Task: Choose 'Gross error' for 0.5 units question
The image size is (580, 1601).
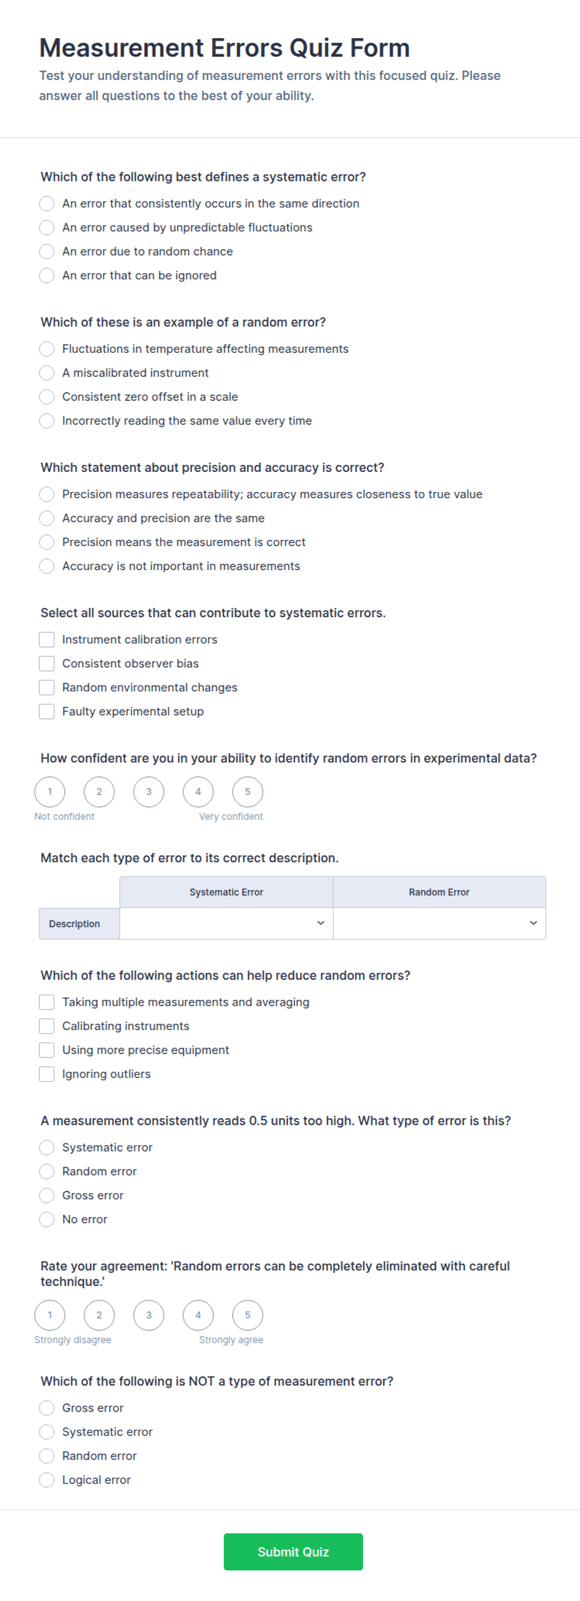Action: pos(47,1195)
